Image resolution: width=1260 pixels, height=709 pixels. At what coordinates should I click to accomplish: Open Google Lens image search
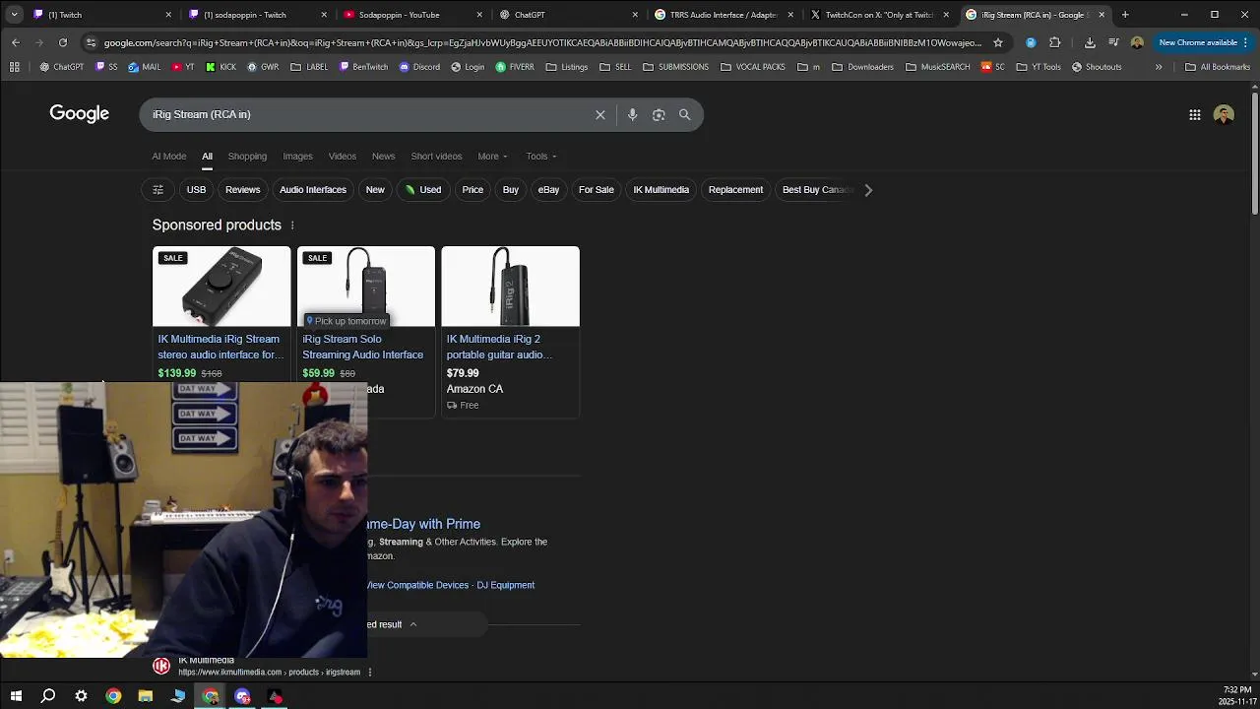tap(659, 114)
